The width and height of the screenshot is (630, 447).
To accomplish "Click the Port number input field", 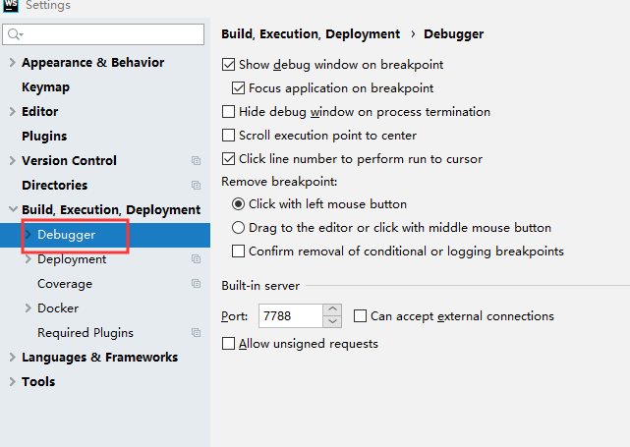I will (x=290, y=316).
